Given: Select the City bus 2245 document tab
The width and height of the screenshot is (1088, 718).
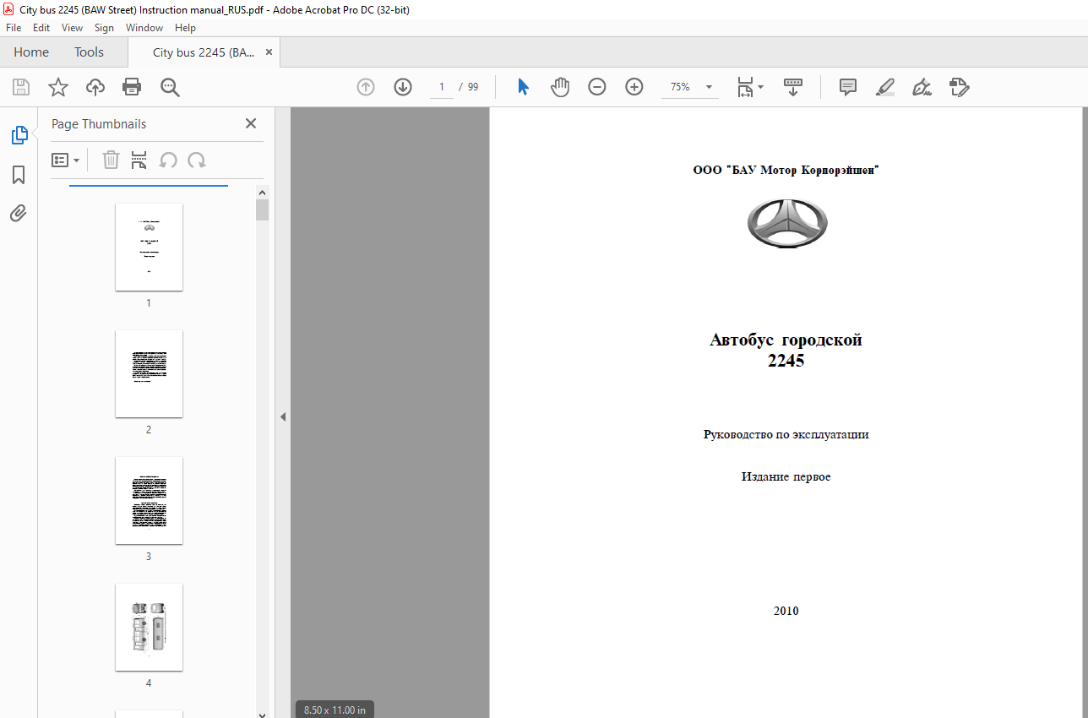Looking at the screenshot, I should pos(204,52).
